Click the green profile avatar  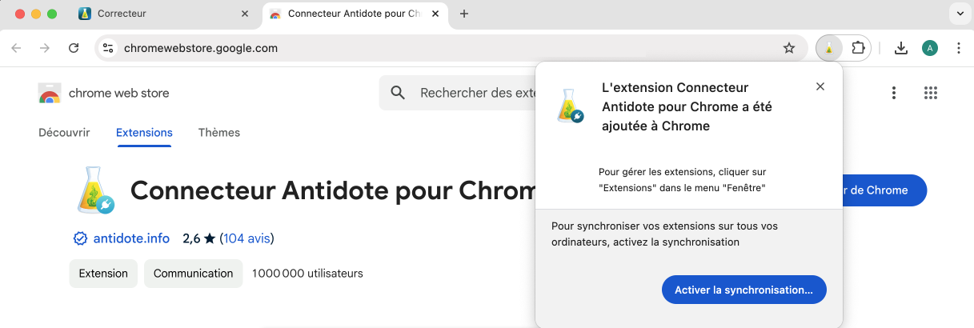coord(929,48)
